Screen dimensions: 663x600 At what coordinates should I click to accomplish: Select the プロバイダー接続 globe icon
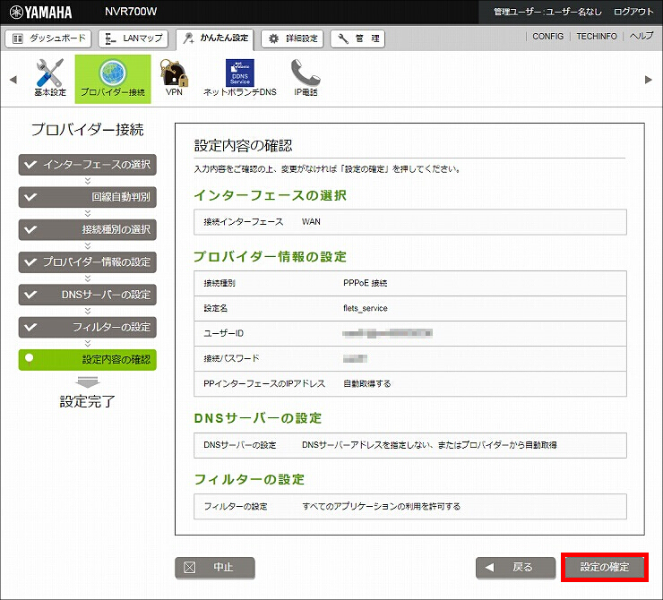point(113,79)
